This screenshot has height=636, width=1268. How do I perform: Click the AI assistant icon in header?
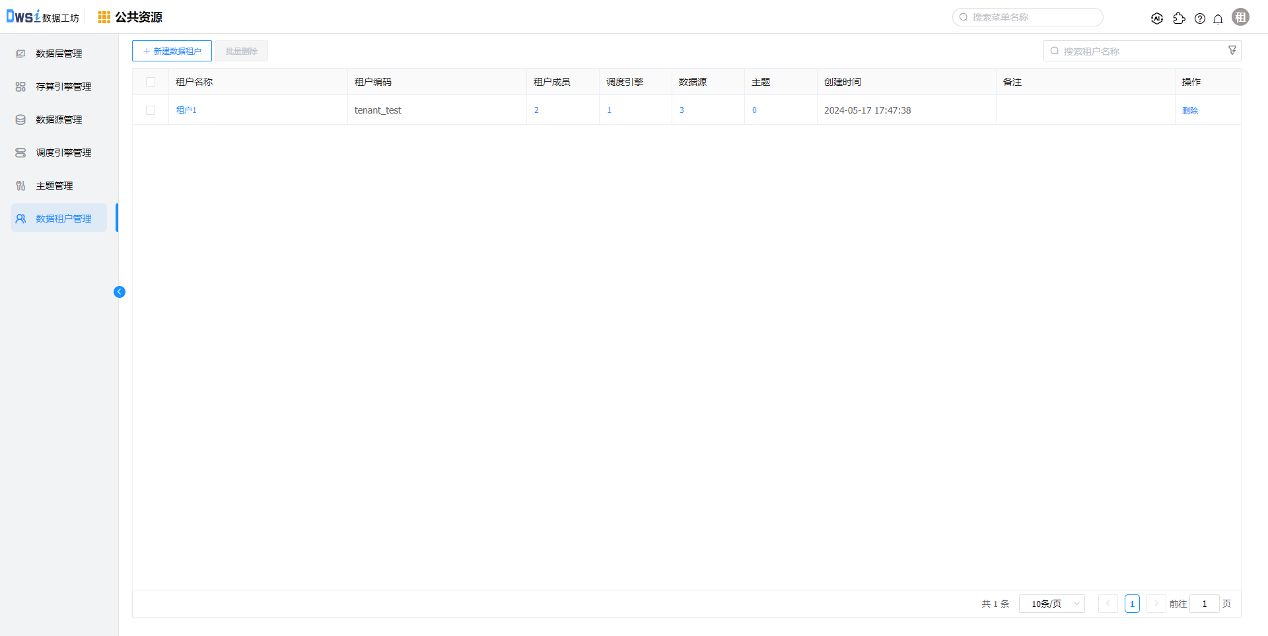(x=1156, y=18)
